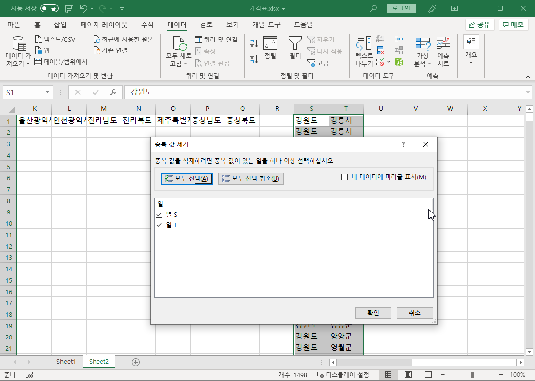The image size is (535, 381).
Task: Toggle the 자동 저장 switch
Action: [x=49, y=8]
